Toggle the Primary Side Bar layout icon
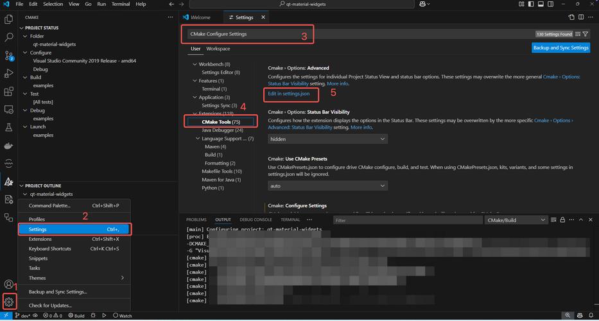This screenshot has width=599, height=321. 532,4
